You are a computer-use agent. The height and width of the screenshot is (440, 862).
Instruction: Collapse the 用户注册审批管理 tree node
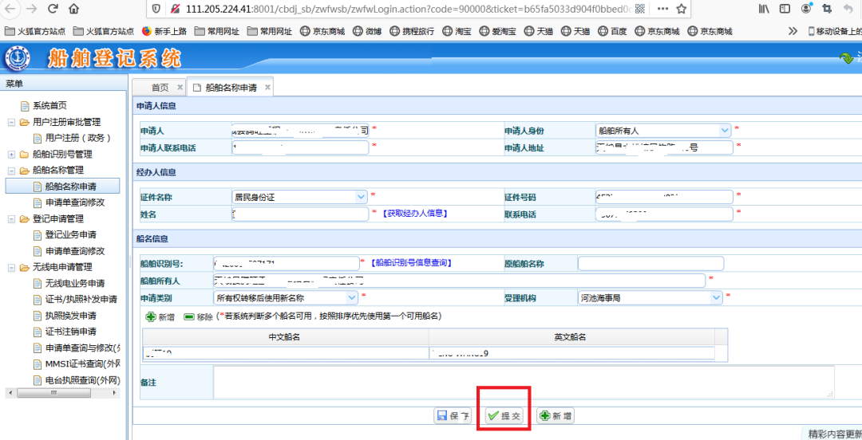pyautogui.click(x=12, y=122)
